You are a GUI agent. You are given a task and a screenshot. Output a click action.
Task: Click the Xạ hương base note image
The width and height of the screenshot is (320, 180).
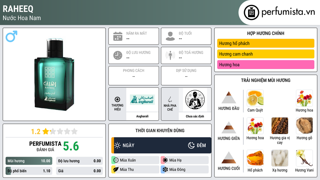(280, 158)
